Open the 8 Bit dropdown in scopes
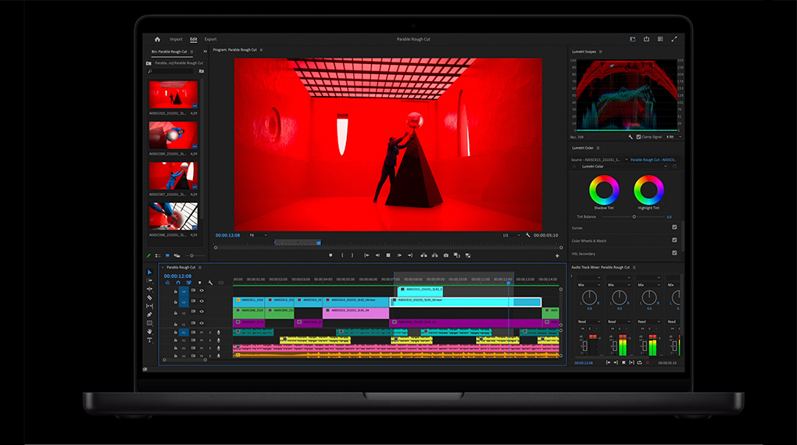797x445 pixels. click(671, 137)
